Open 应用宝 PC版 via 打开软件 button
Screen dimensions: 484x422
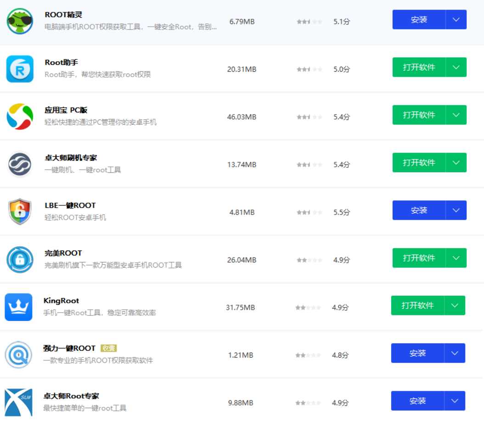pos(419,115)
